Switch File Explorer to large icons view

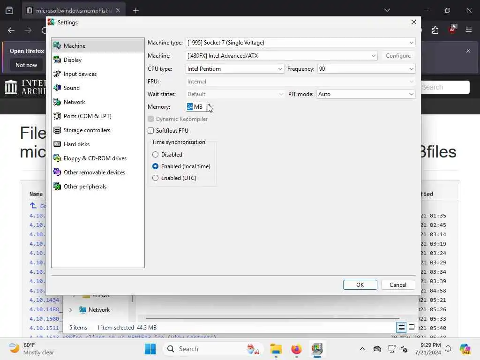coord(412,328)
